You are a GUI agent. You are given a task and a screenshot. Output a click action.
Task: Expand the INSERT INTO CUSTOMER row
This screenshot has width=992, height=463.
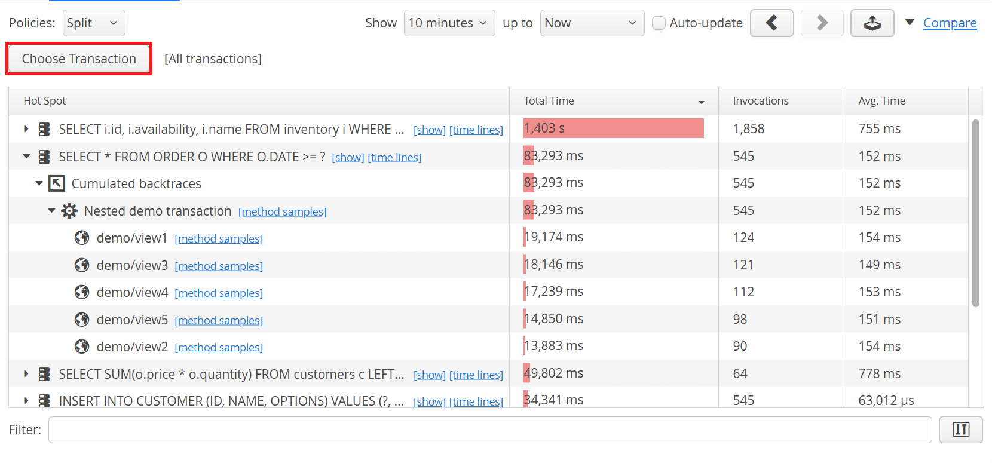(26, 401)
